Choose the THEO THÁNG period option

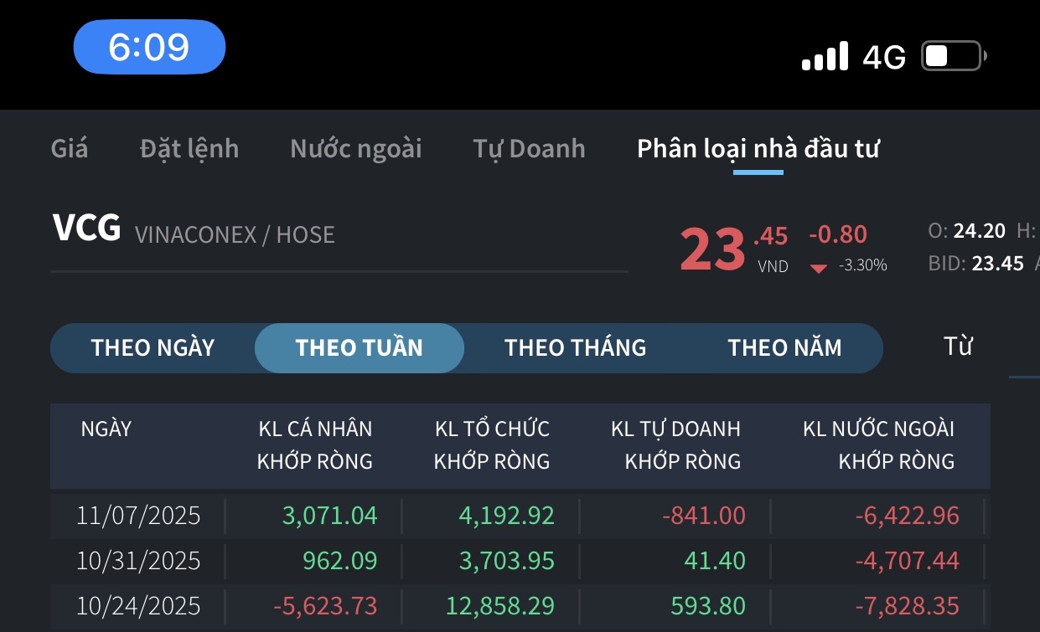pyautogui.click(x=575, y=347)
